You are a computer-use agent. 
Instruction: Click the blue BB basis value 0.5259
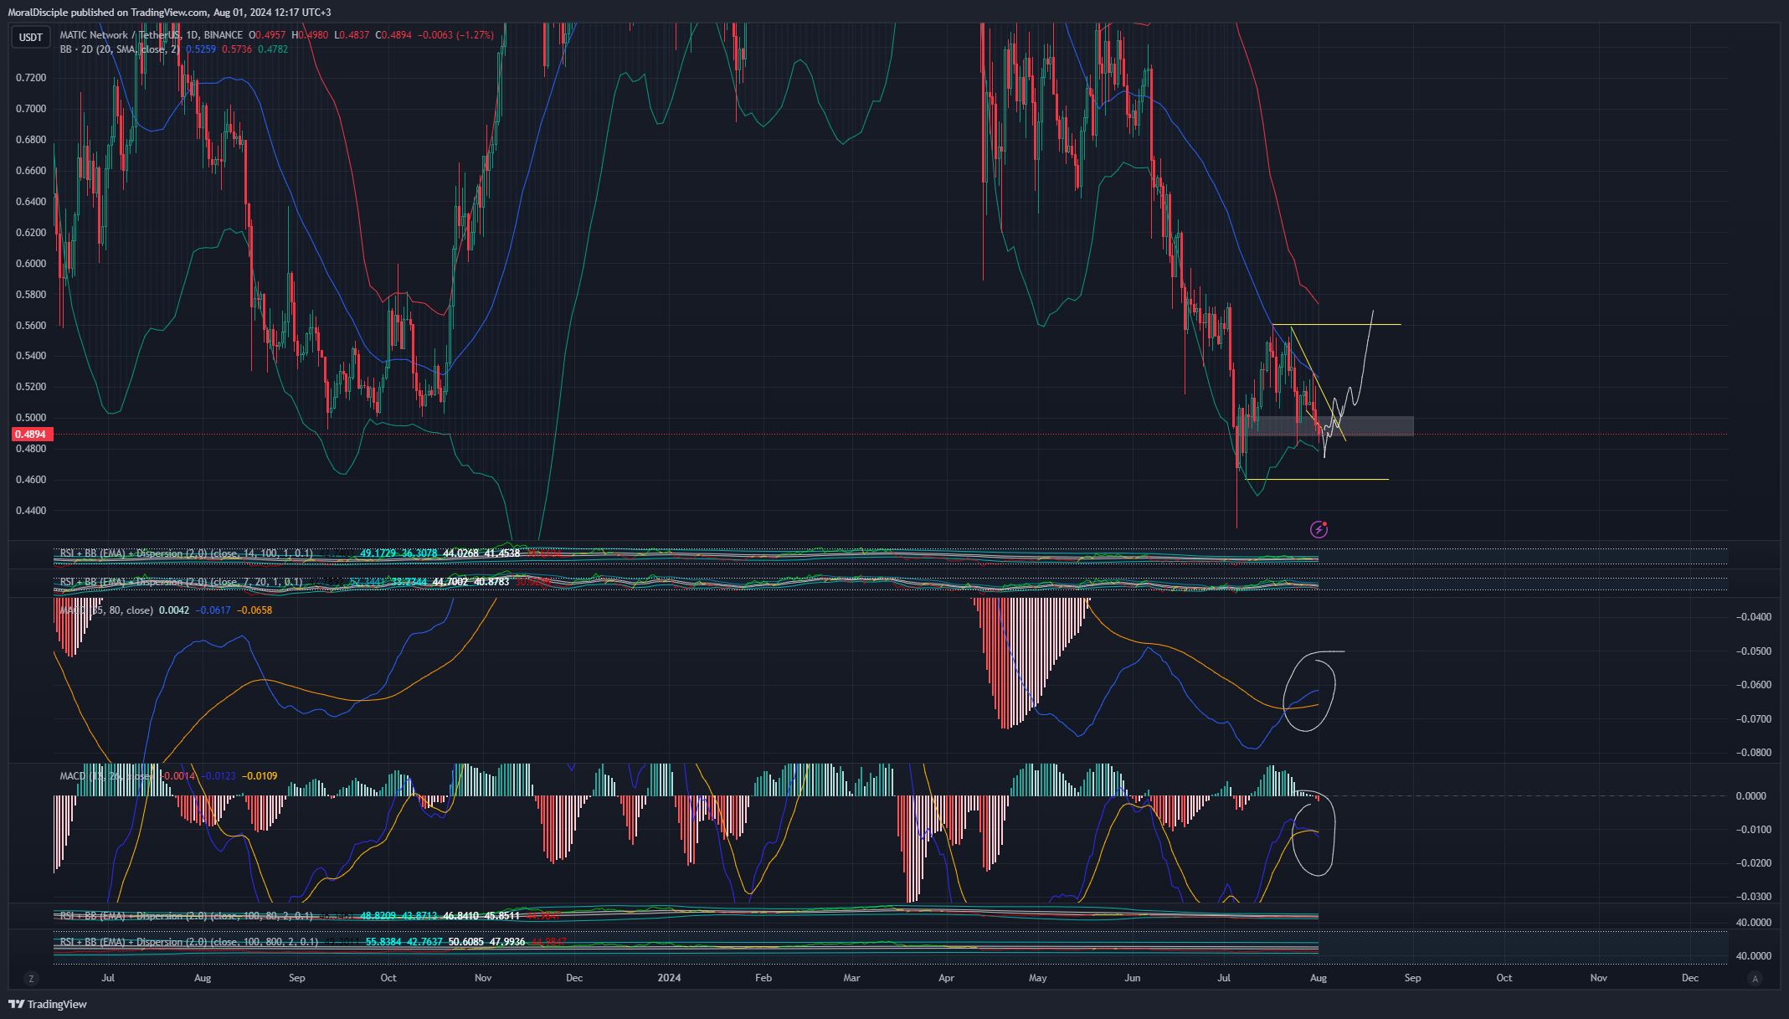point(201,49)
